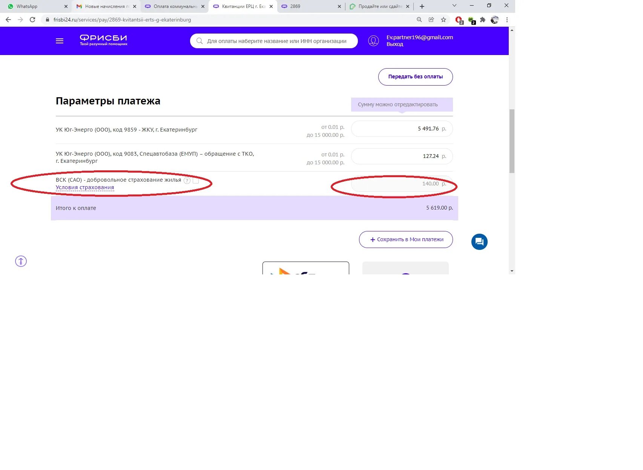The width and height of the screenshot is (643, 470).
Task: Go forward with browser forward arrow
Action: tap(20, 20)
